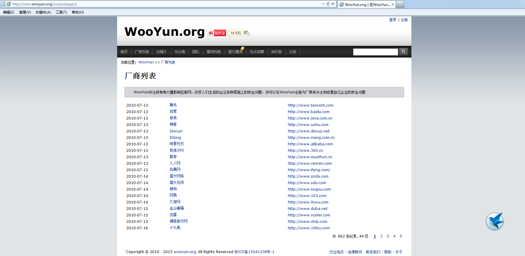Open the WeChat icon beside follower count
The width and height of the screenshot is (525, 256).
tap(247, 33)
